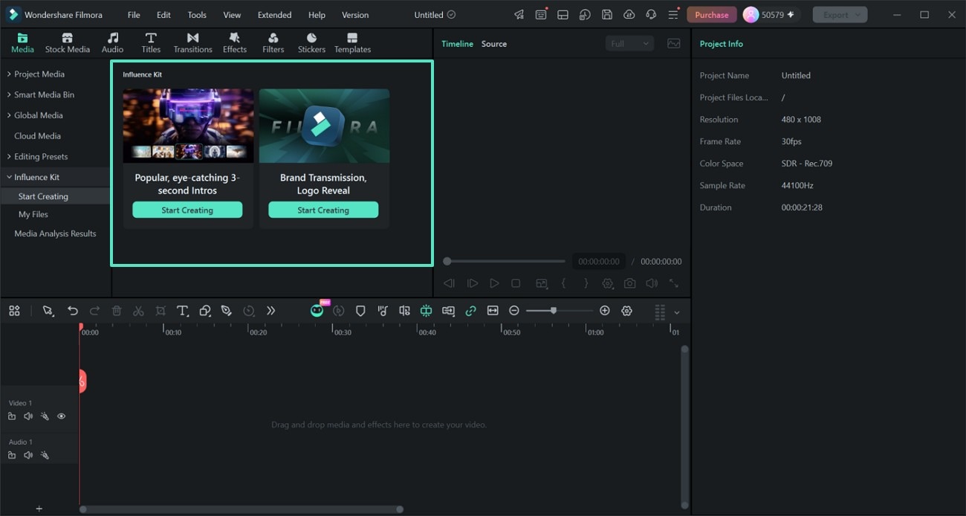Click the selection arrow tool
This screenshot has height=516, width=966.
(48, 311)
